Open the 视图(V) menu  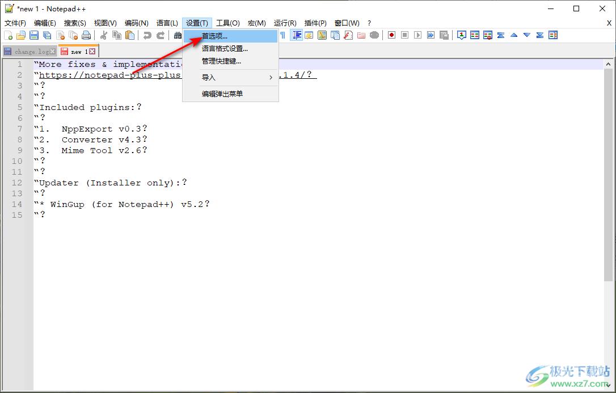pyautogui.click(x=106, y=23)
